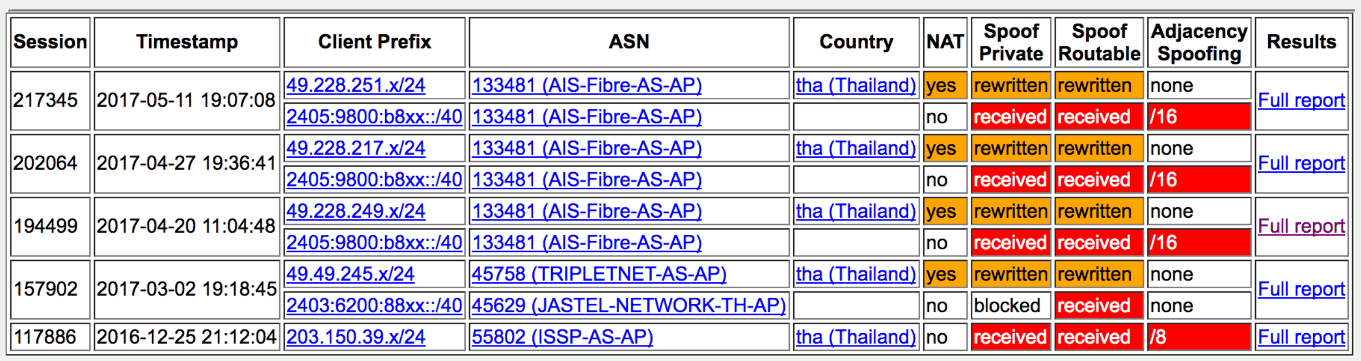View Full report for session 202064
Viewport: 1361px width, 361px height.
pyautogui.click(x=1301, y=163)
